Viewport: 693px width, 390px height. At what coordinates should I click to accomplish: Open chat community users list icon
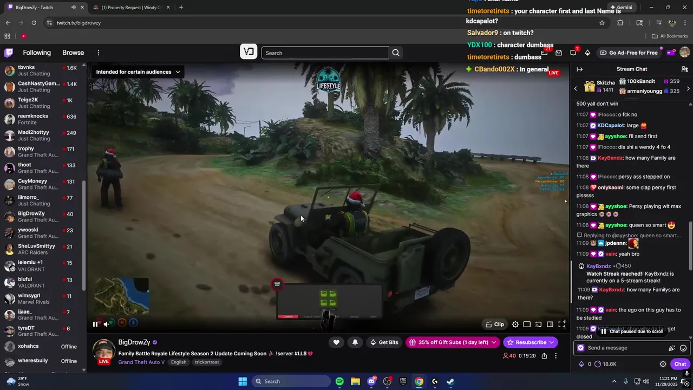(684, 69)
